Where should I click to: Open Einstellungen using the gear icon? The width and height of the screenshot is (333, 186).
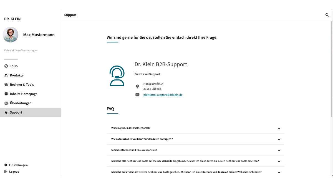point(6,165)
